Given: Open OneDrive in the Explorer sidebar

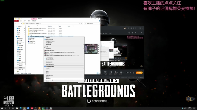Looking at the screenshot, I should (x=20, y=38).
